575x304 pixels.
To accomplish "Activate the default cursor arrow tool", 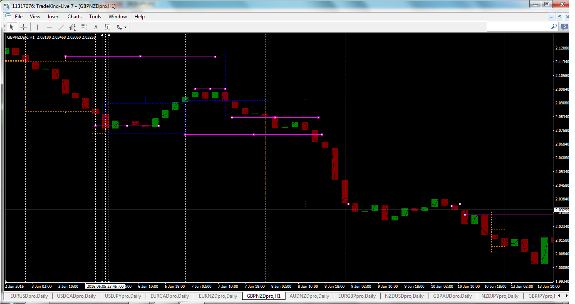I will (x=12, y=27).
